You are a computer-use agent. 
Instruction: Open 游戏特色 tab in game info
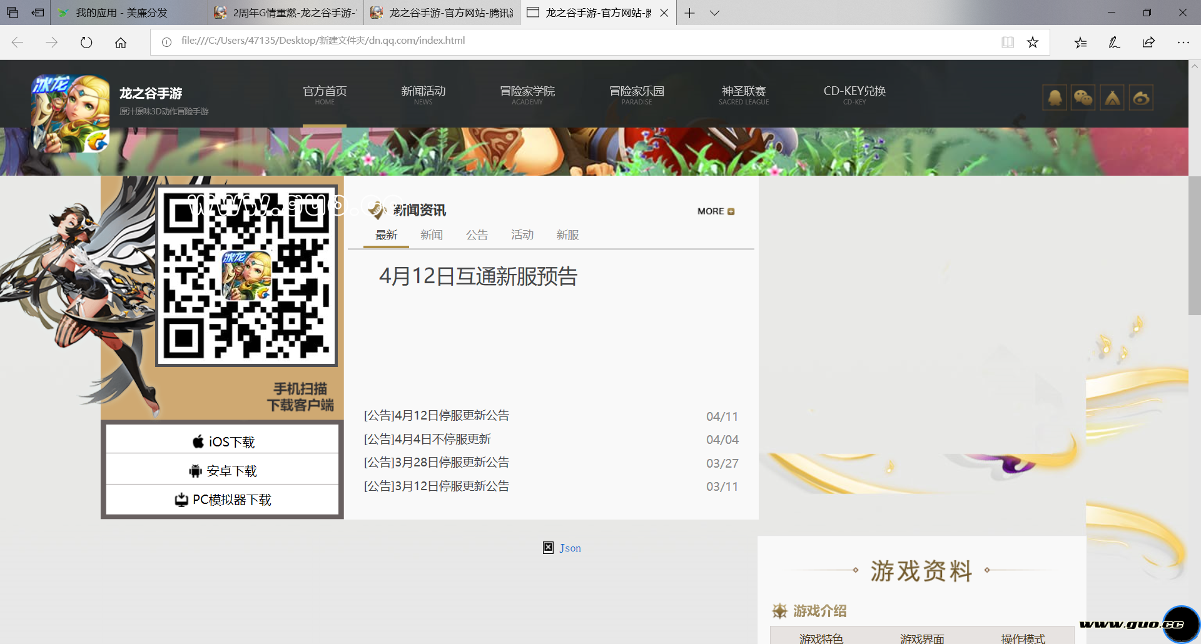pos(821,638)
